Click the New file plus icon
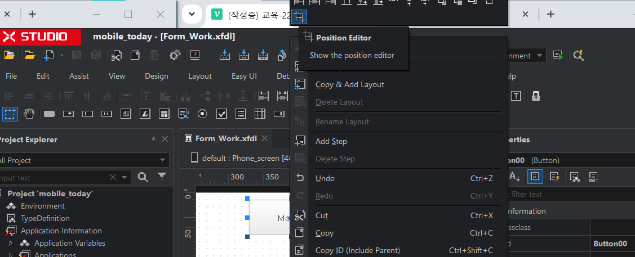Image resolution: width=635 pixels, height=257 pixels. [x=49, y=55]
